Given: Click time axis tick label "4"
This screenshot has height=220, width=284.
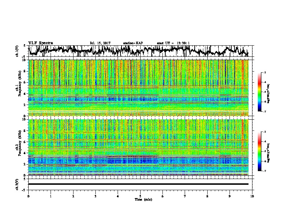Looking at the screenshot, I should pyautogui.click(x=118, y=196).
